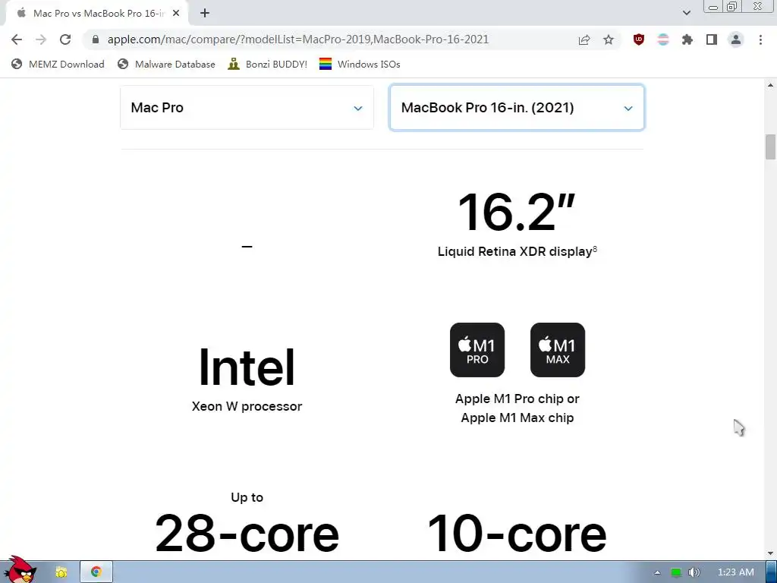Expand the Mac Pro model dropdown
Viewport: 777px width, 583px height.
[x=247, y=108]
